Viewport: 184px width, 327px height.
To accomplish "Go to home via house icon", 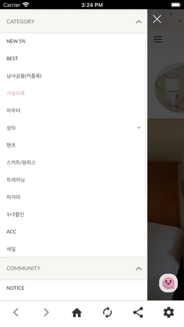I will point(77,312).
